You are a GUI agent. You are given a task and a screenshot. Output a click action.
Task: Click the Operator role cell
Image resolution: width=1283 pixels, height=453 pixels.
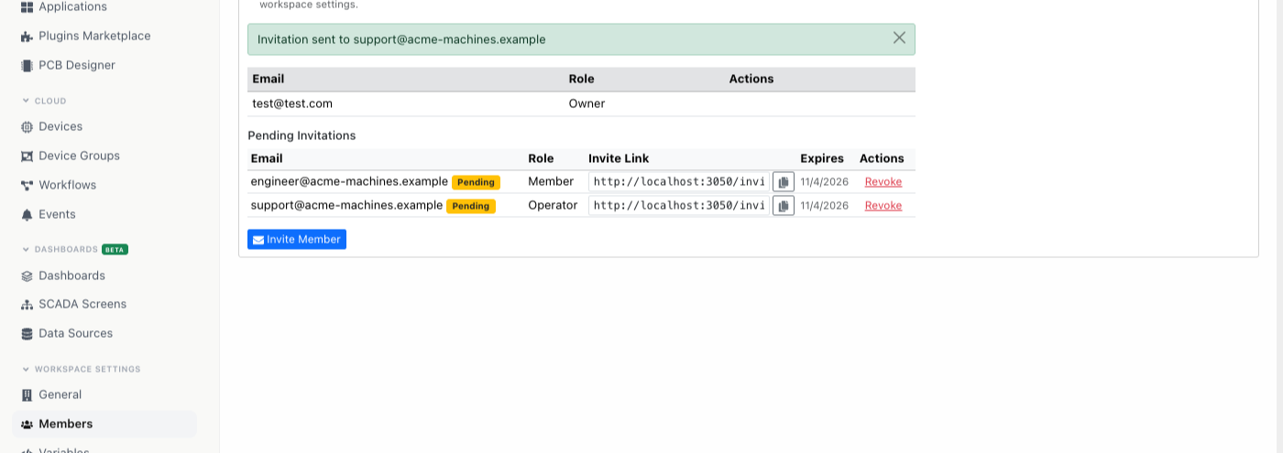pyautogui.click(x=553, y=205)
